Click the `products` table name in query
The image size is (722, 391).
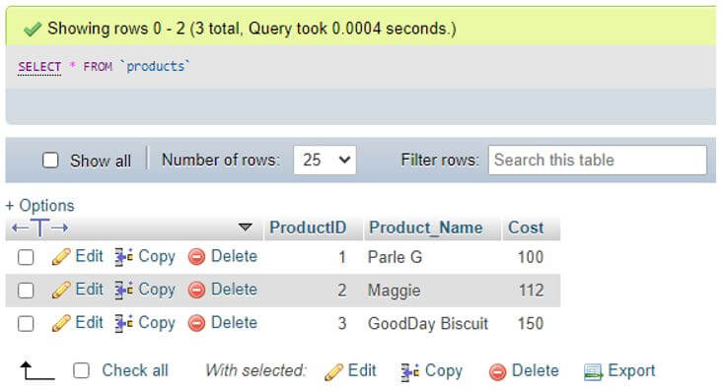155,67
